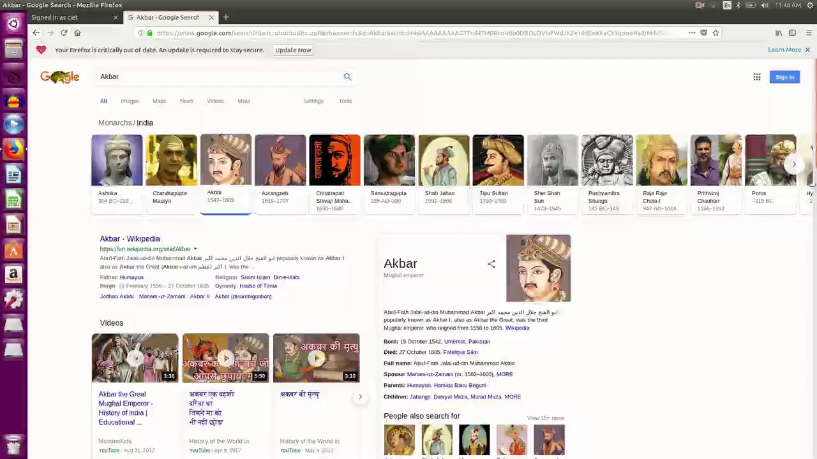Screen dimensions: 817x459
Task: Select the All results tab
Action: click(103, 101)
